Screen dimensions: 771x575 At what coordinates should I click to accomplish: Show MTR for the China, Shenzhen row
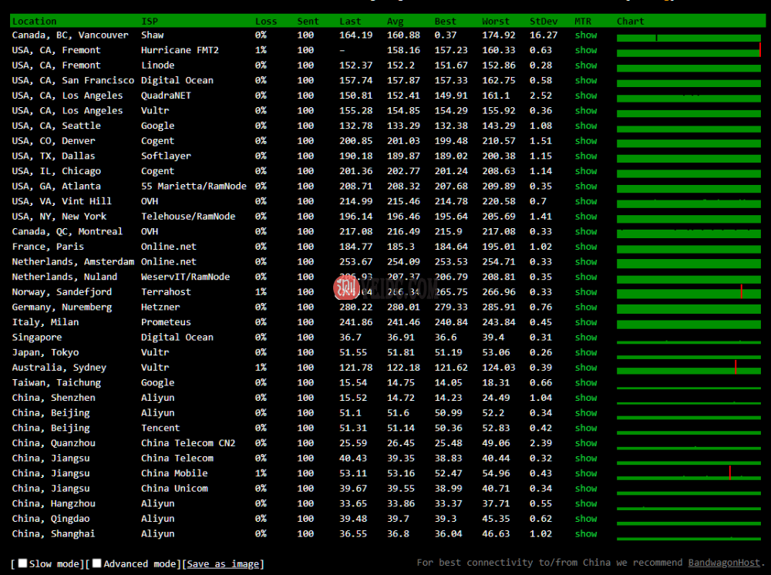[x=586, y=398]
